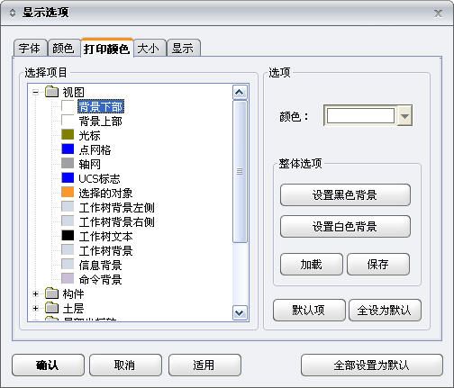Expand the 构件 tree node
Screen dimensions: 454x388
36,293
